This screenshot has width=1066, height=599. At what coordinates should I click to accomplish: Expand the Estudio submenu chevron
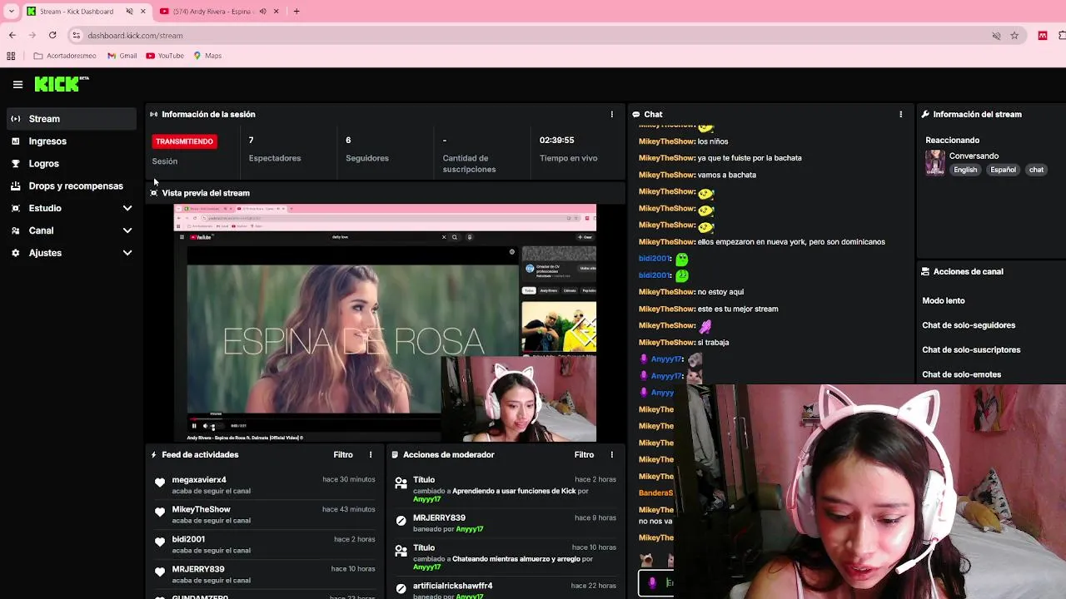tap(127, 208)
